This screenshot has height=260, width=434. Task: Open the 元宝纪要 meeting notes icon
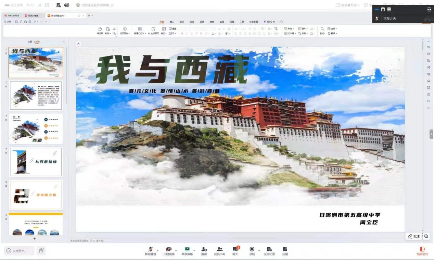click(269, 251)
